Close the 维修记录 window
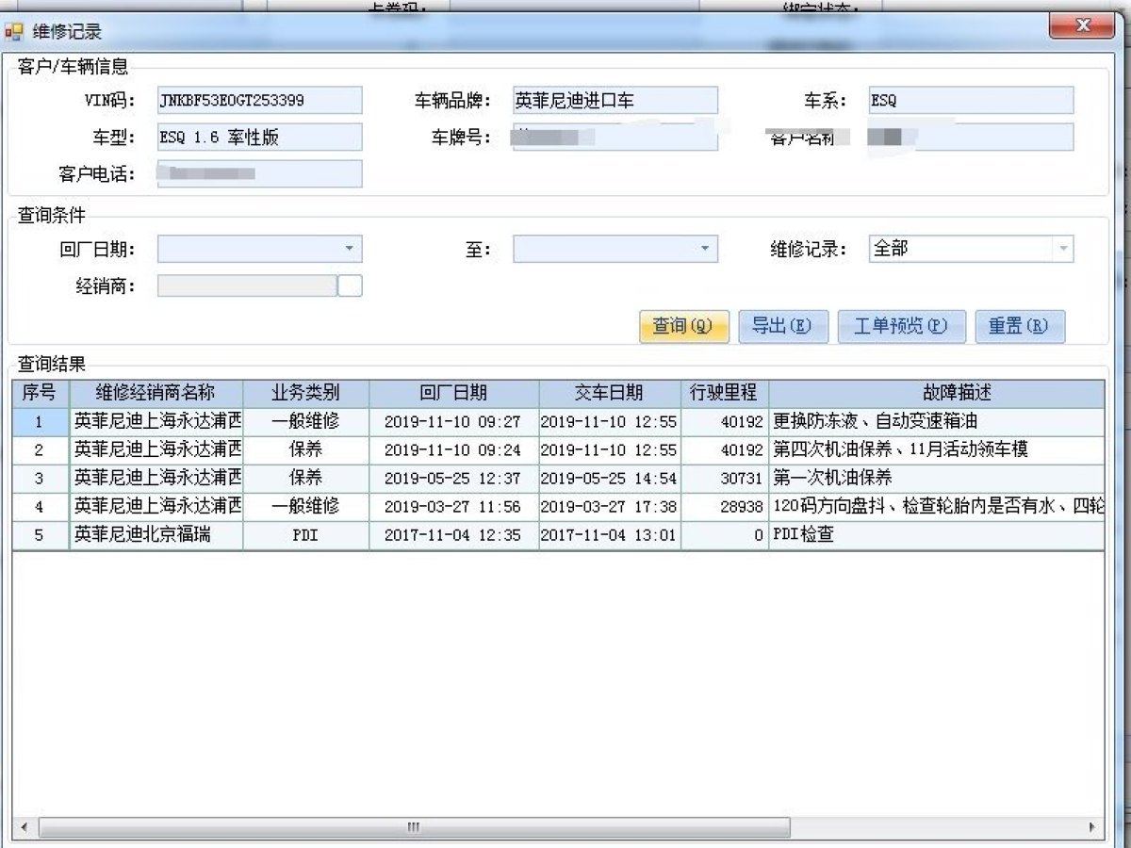 (1083, 26)
